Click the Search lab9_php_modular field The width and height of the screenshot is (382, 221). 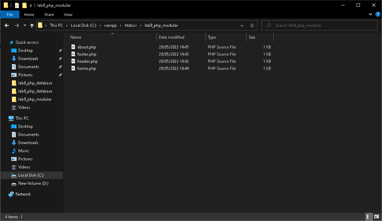coord(320,25)
